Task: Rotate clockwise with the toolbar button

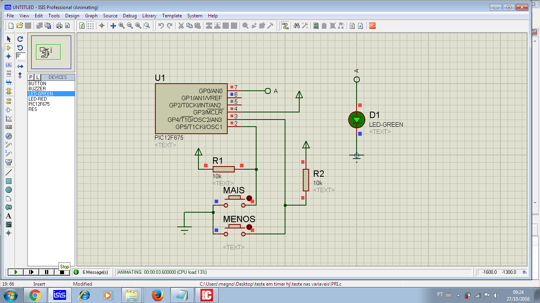Action: (x=20, y=39)
